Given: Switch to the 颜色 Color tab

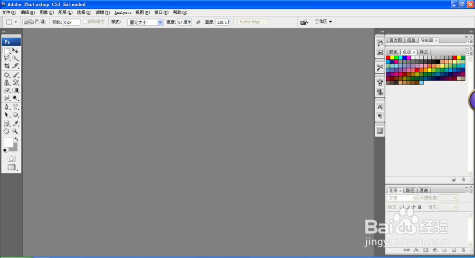Looking at the screenshot, I should 393,52.
